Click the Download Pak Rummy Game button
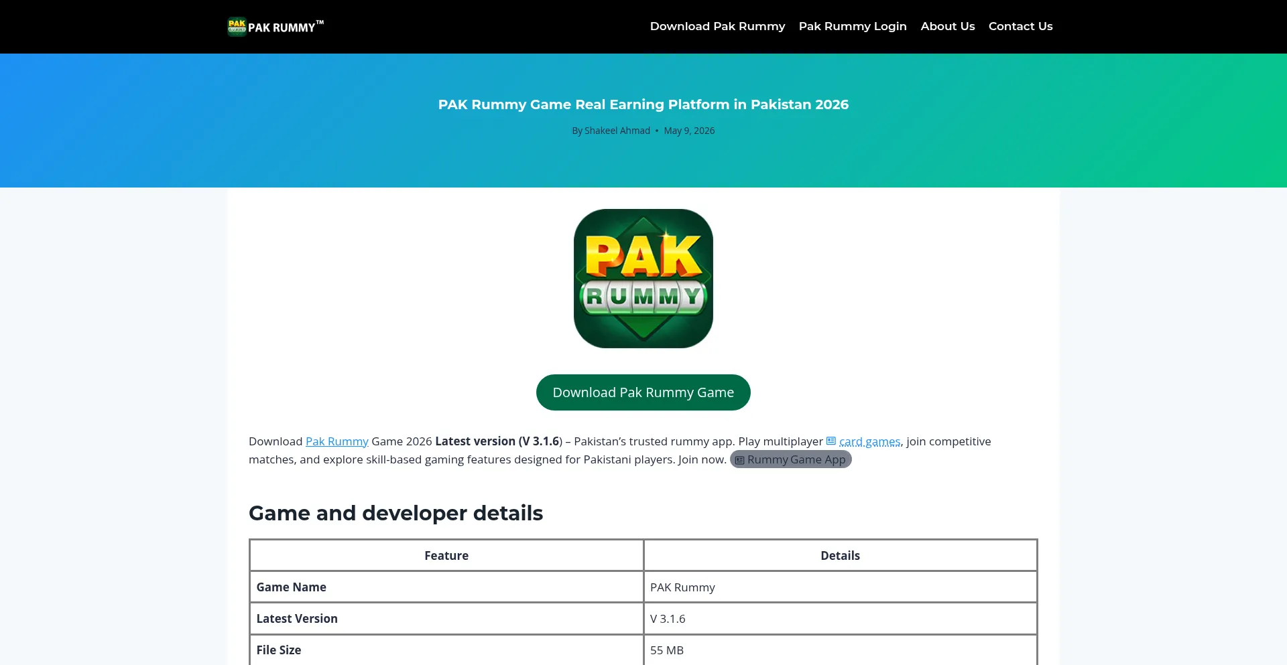Screen dimensions: 1287x665 click(x=643, y=392)
